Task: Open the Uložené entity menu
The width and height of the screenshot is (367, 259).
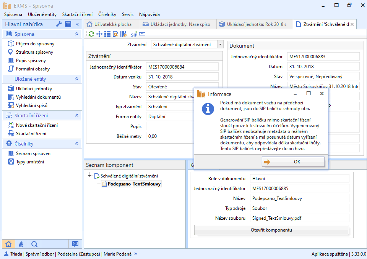Action: pos(42,14)
